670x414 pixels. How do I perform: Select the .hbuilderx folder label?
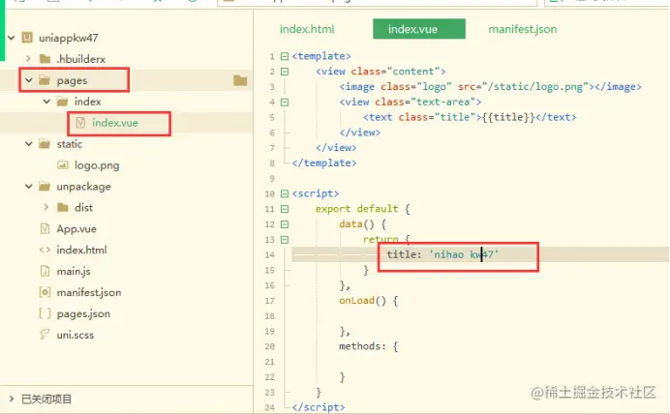tap(81, 59)
